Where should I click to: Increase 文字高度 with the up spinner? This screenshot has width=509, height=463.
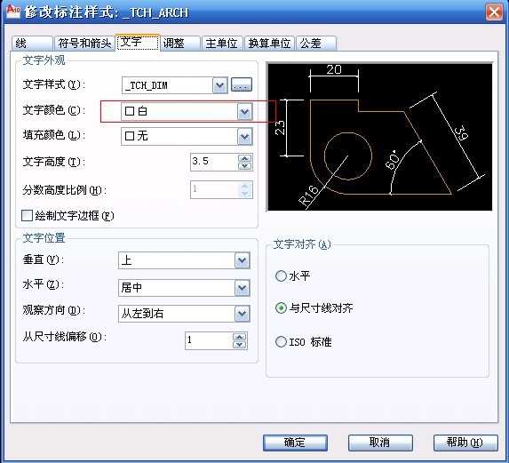[x=245, y=158]
